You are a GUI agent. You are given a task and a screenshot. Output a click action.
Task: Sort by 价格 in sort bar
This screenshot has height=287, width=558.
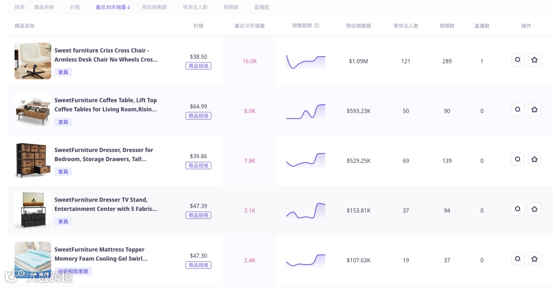[75, 7]
